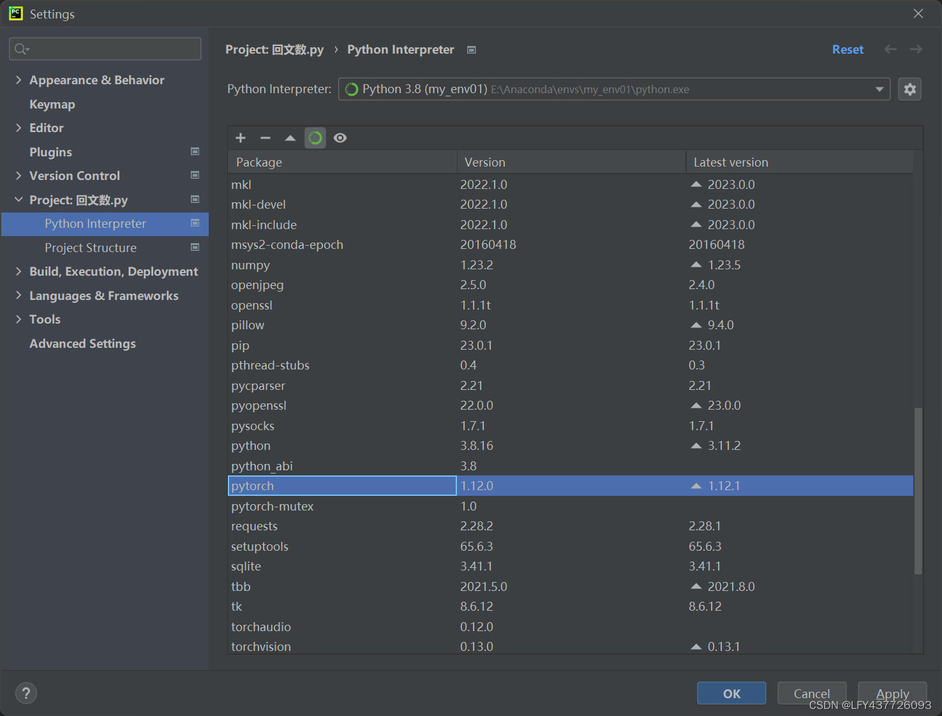Click the upgrade arrow beside tbb 2021.8.0
The height and width of the screenshot is (716, 942).
coord(696,586)
